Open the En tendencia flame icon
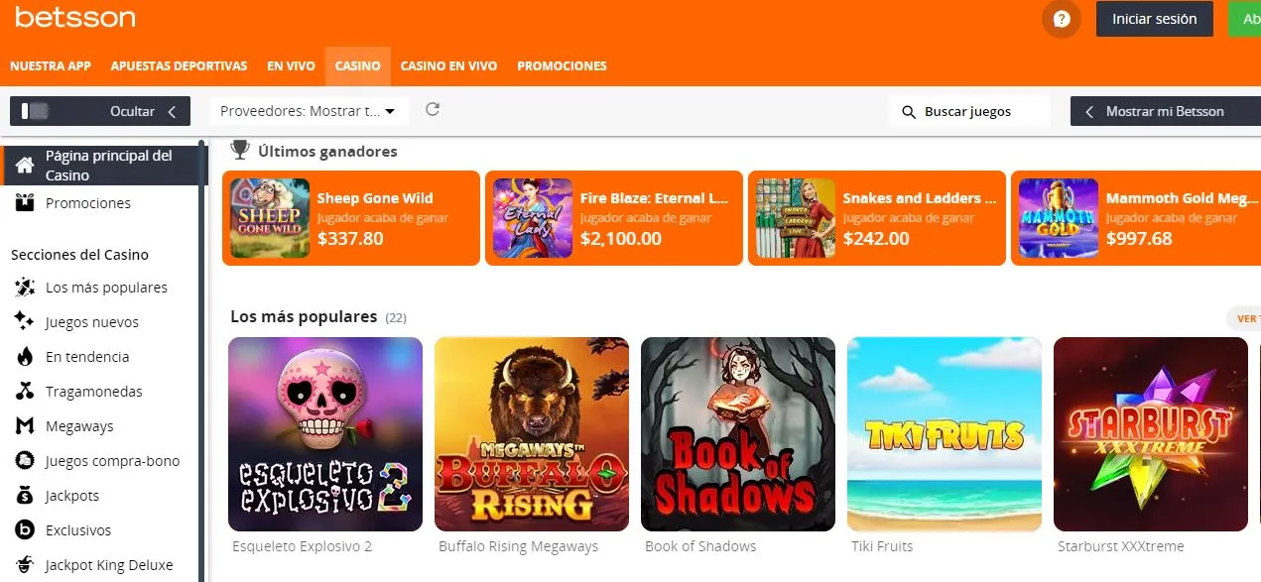 (x=24, y=356)
